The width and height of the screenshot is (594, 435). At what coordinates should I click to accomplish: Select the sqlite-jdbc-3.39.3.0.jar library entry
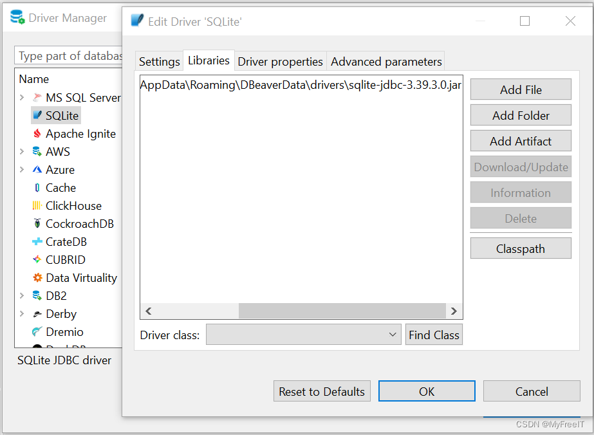[301, 85]
